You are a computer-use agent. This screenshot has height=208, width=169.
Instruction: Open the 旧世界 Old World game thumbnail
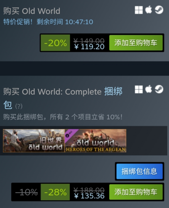coord(34,141)
